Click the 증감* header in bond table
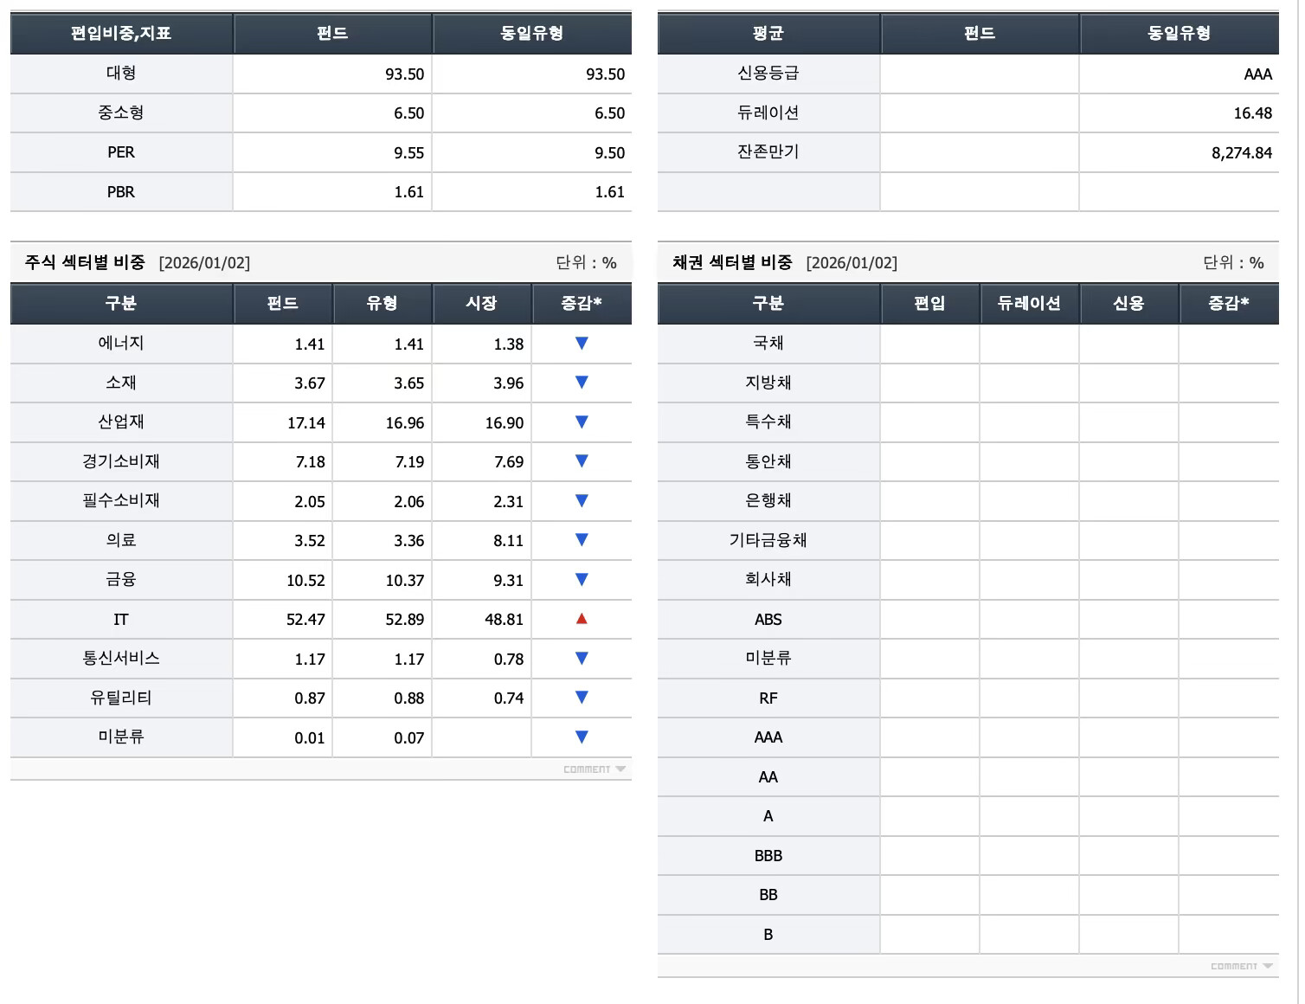1305x1004 pixels. (1229, 303)
